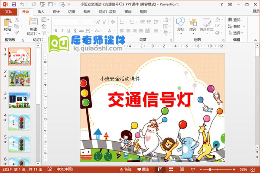
Task: Open Select (选择) dropdown in editing group
Action: pyautogui.click(x=236, y=33)
